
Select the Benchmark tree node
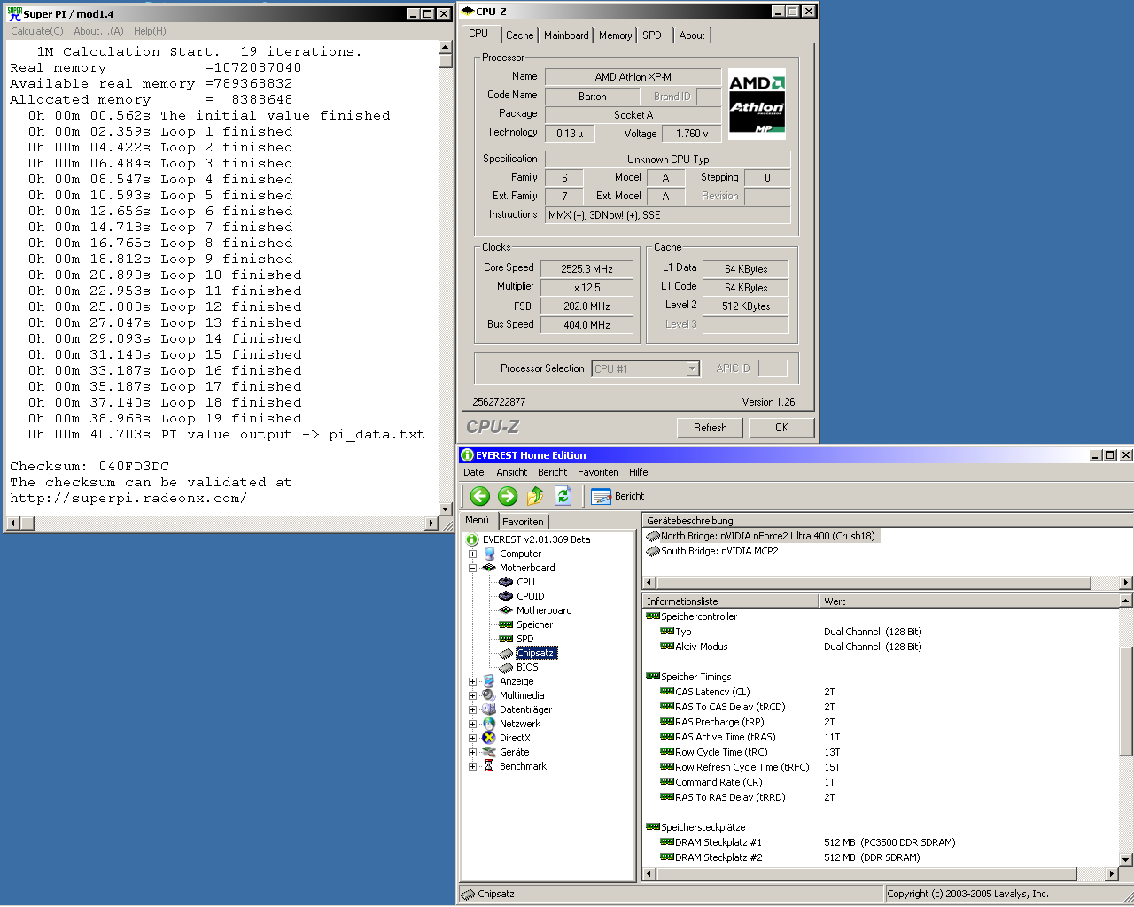point(523,766)
